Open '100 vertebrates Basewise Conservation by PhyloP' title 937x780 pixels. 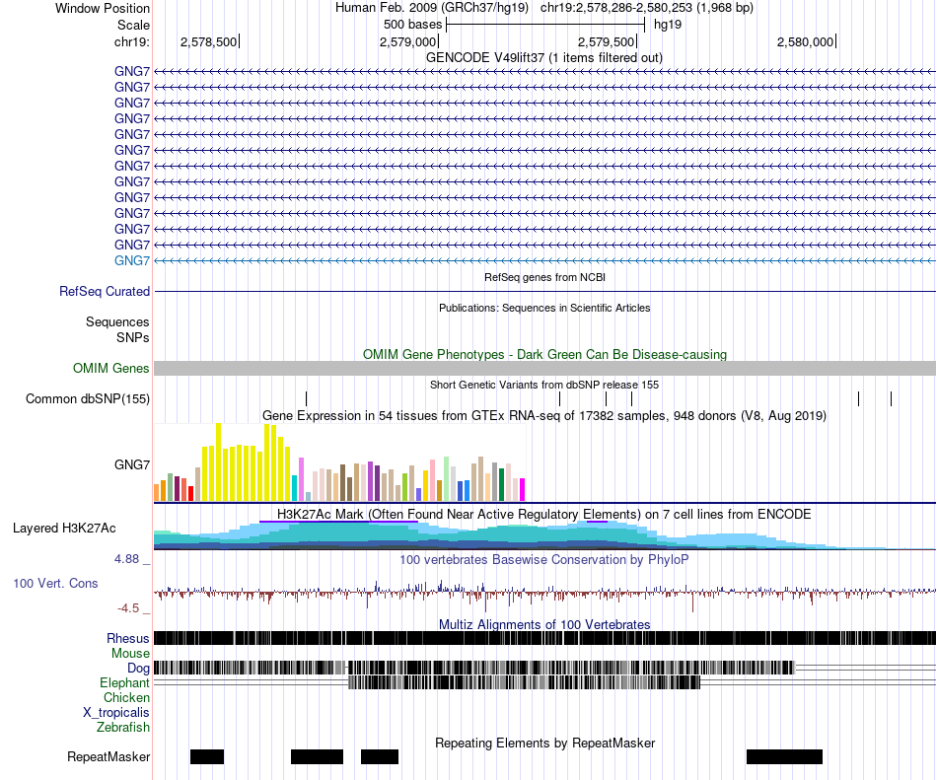point(544,560)
